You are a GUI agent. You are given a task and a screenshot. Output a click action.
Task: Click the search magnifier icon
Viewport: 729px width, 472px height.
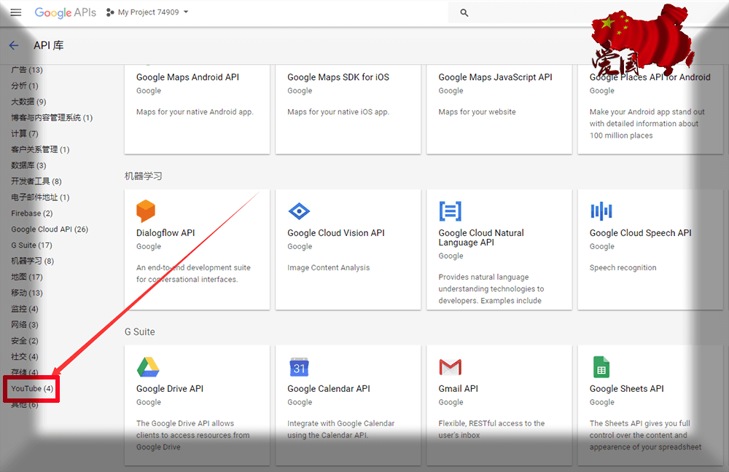464,12
